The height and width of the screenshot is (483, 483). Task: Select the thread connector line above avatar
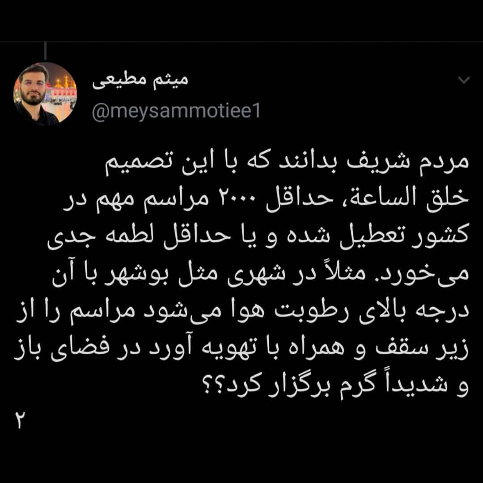pos(45,51)
